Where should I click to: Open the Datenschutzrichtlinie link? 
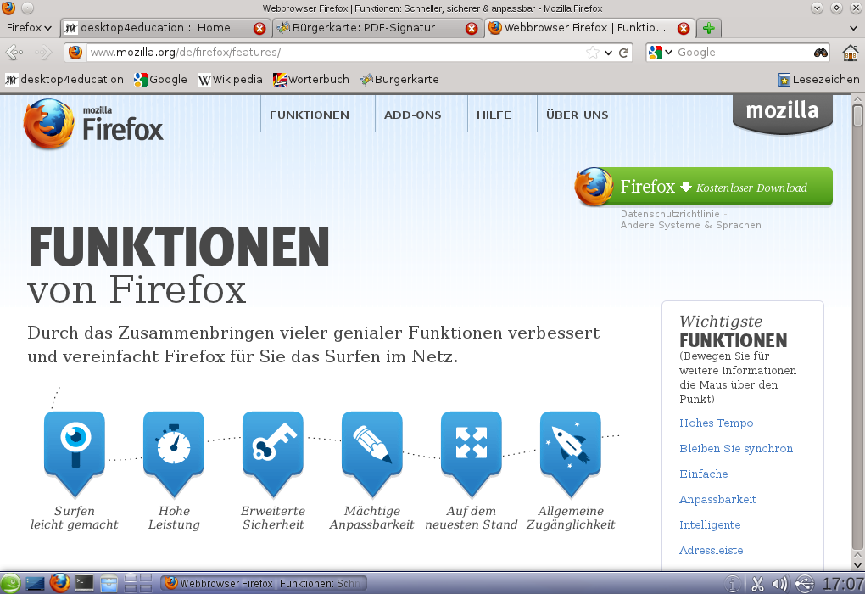[670, 214]
